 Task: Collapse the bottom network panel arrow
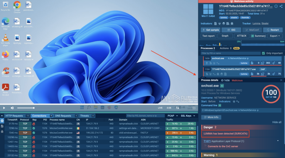pos(2,116)
